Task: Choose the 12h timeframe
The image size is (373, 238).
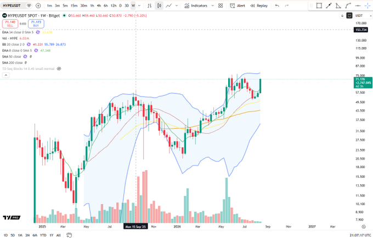Action: [114, 5]
